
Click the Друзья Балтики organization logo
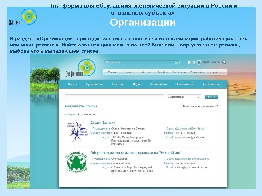77,132
